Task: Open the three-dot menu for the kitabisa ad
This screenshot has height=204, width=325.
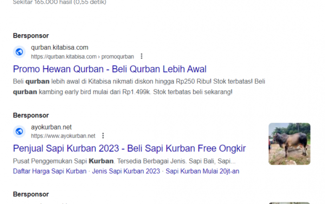Action: point(142,56)
